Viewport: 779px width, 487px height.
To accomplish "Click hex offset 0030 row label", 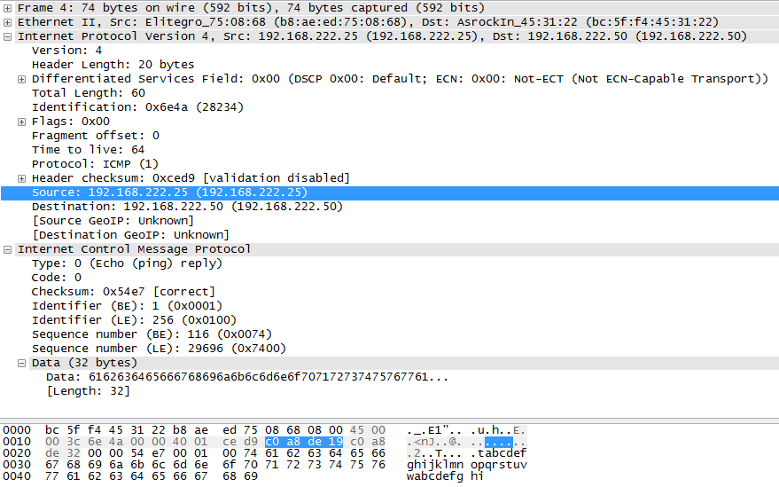I will 17,465.
